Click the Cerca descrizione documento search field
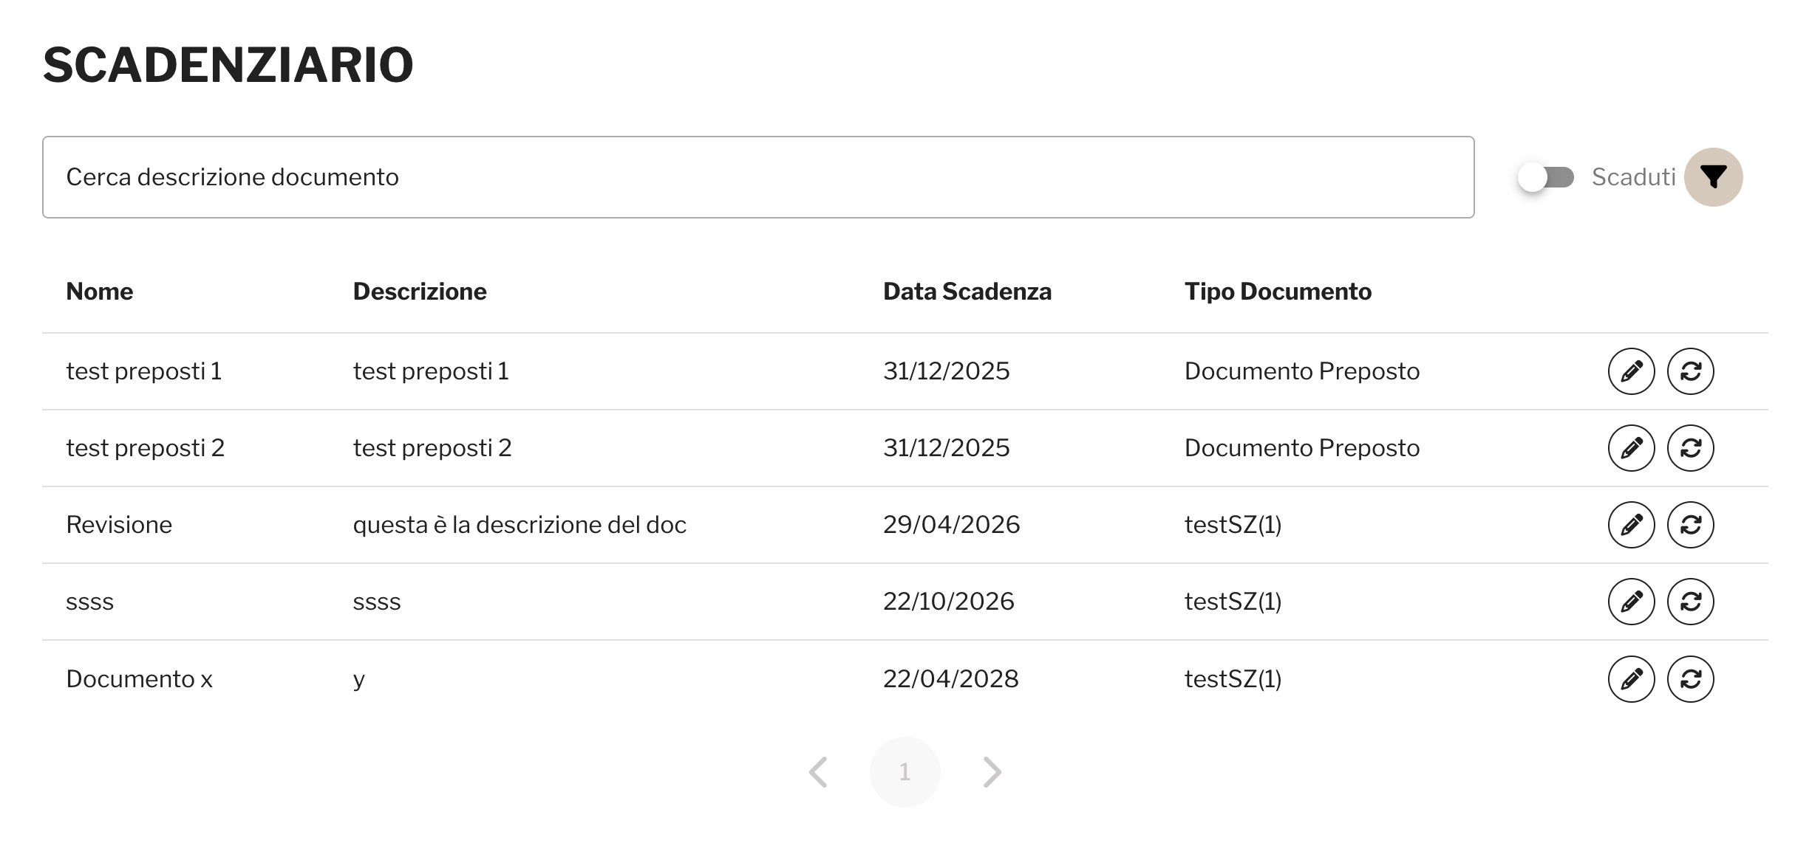1812x843 pixels. pos(758,177)
